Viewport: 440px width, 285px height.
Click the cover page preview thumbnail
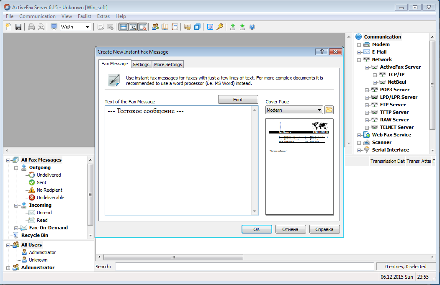[300, 167]
